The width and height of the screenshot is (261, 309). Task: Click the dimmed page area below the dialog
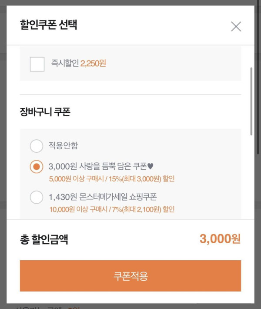(130, 306)
